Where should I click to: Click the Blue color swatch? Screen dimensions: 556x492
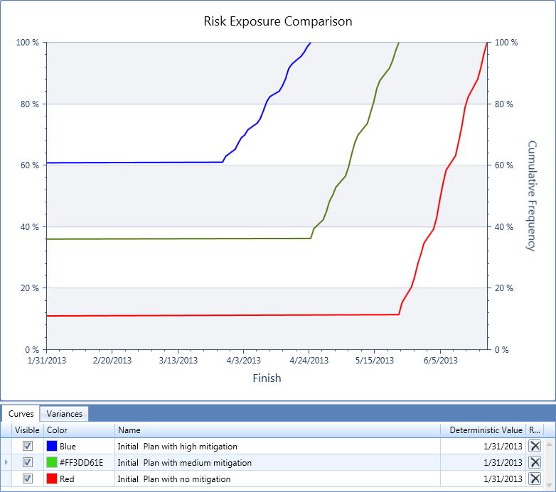pos(51,446)
